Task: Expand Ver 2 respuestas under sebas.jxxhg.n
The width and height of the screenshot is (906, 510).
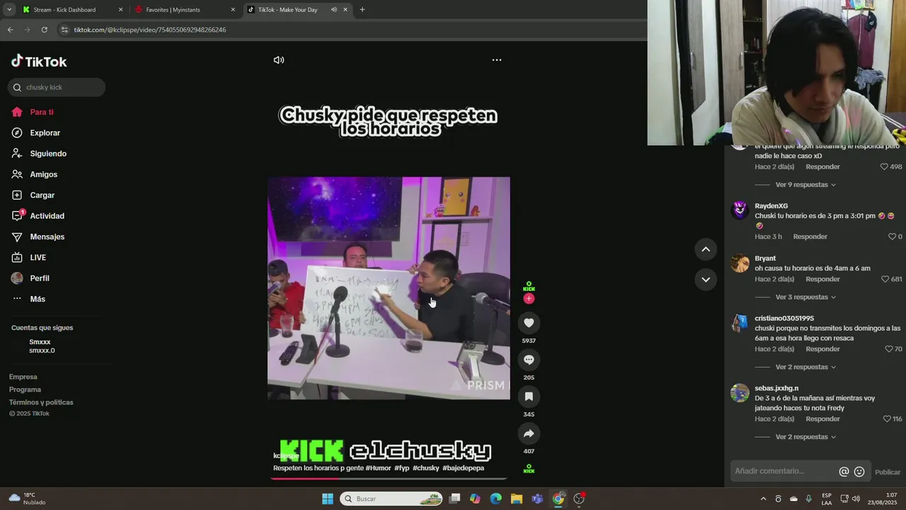Action: (x=805, y=437)
